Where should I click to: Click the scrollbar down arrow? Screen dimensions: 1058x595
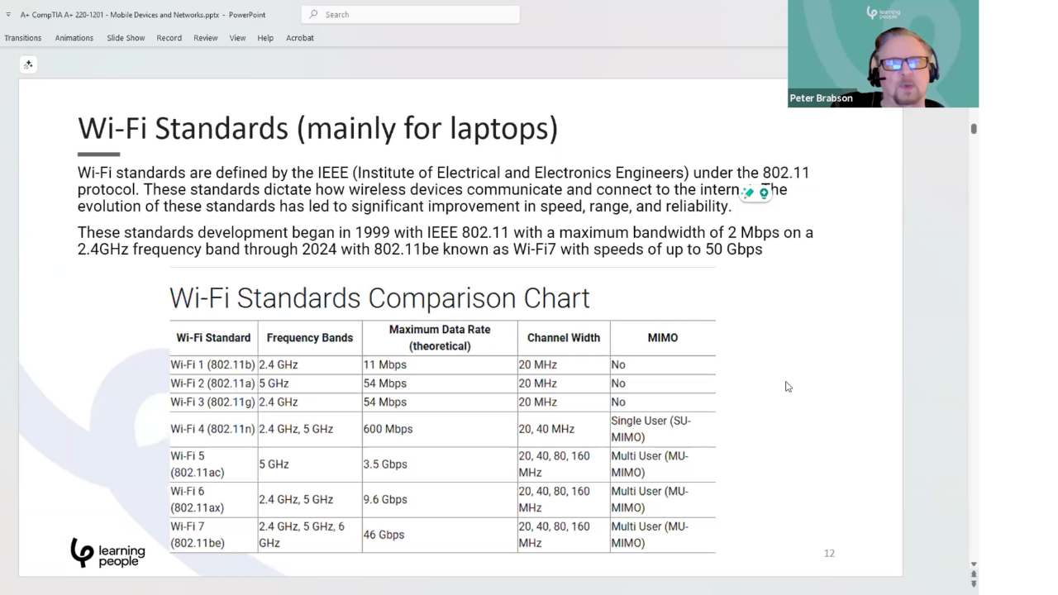click(974, 564)
